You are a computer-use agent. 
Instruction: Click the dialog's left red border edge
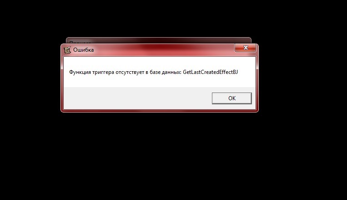click(x=62, y=83)
